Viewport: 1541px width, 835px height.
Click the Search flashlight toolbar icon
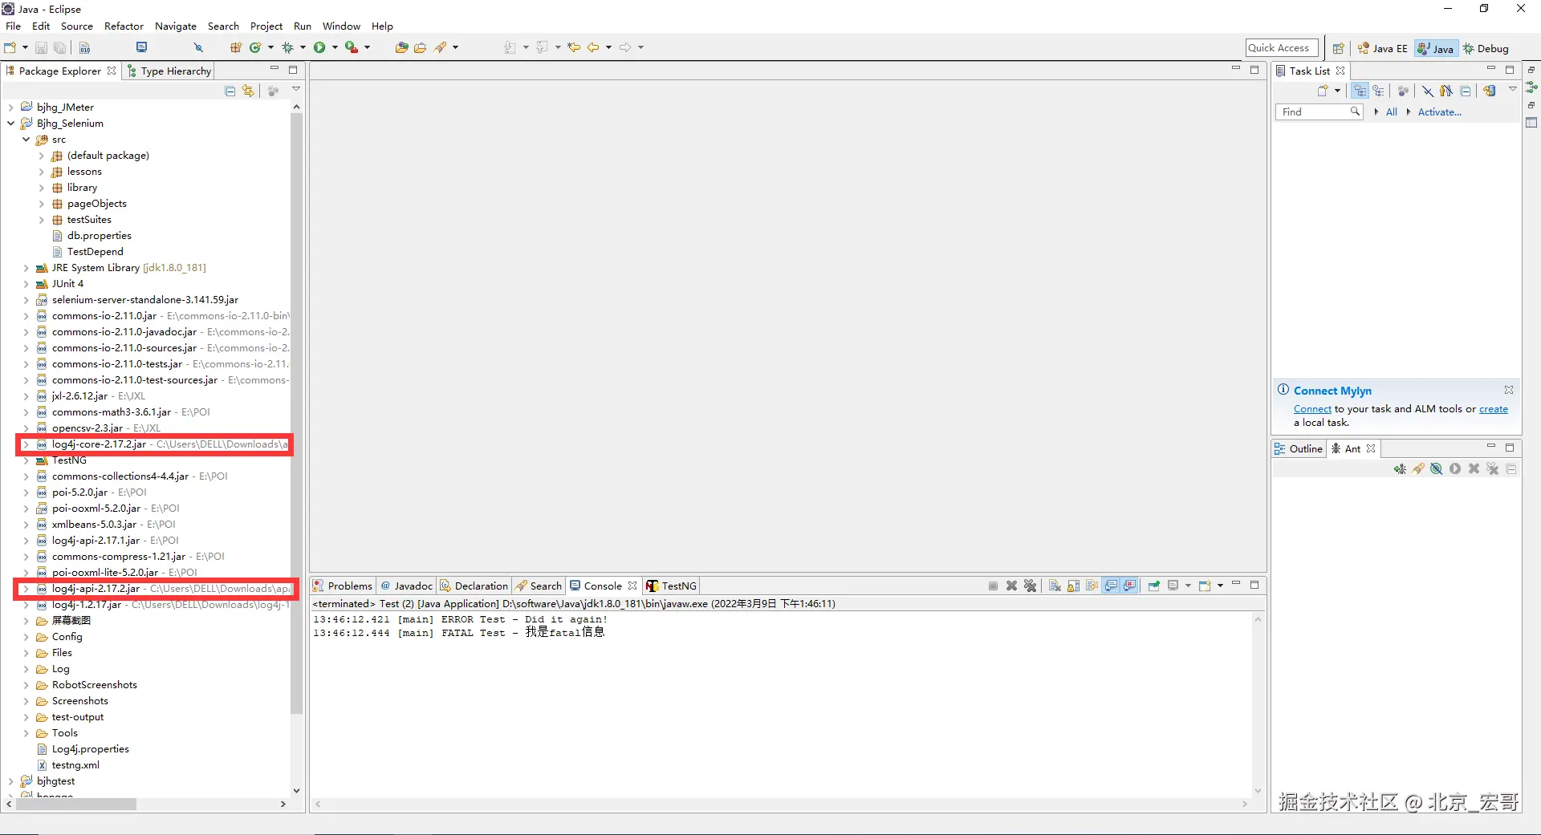tap(440, 48)
